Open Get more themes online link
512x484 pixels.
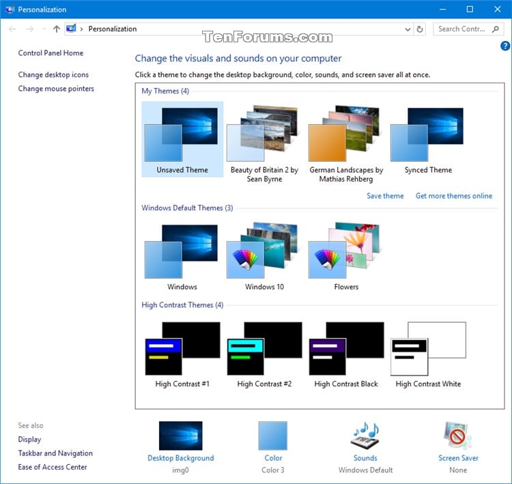(x=453, y=196)
